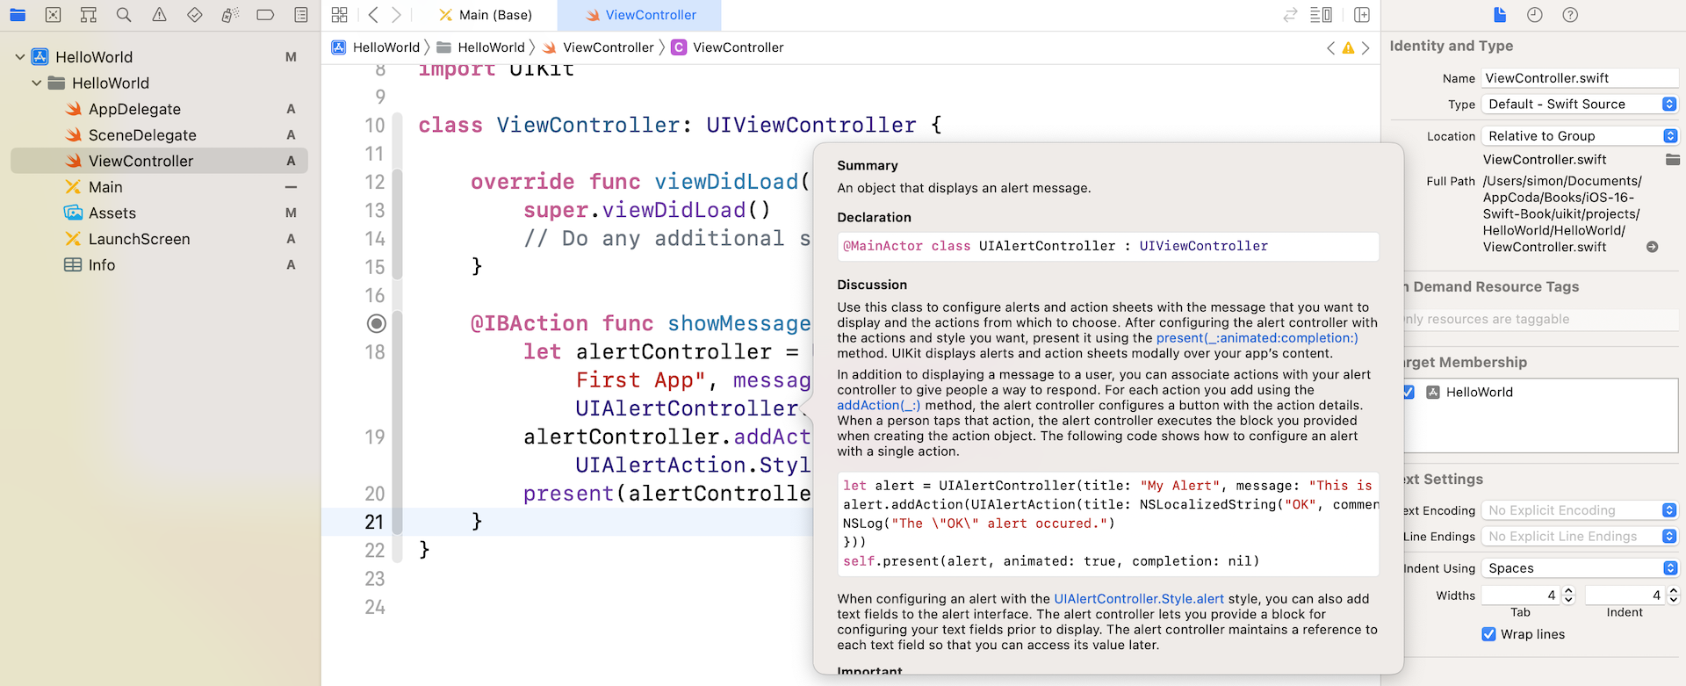Open the Location Relative to Group dropdown

coord(1579,136)
